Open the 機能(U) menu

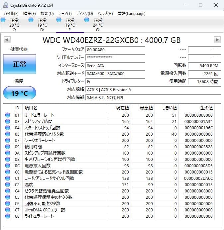click(x=47, y=14)
